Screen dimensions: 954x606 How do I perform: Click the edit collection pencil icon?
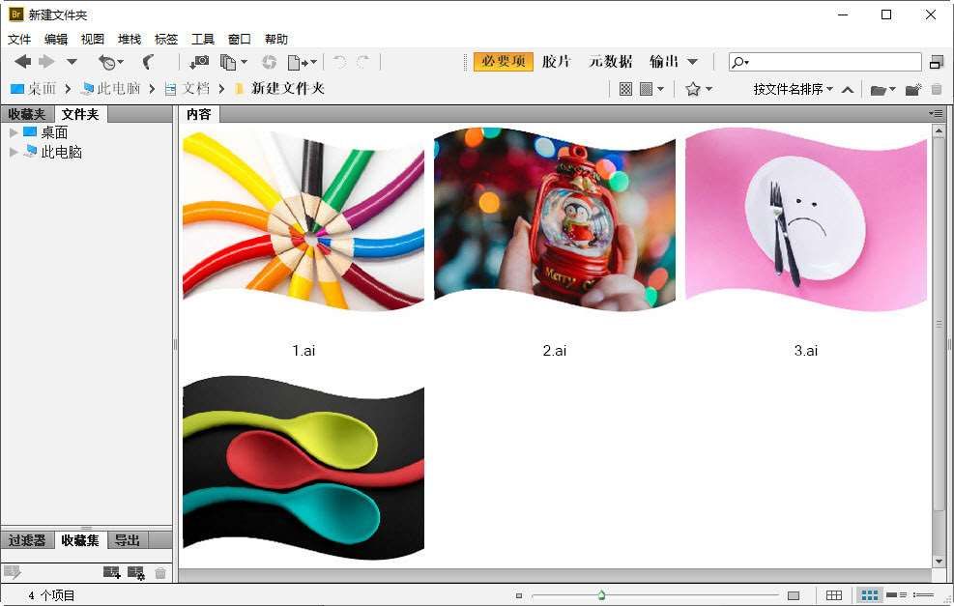[13, 572]
